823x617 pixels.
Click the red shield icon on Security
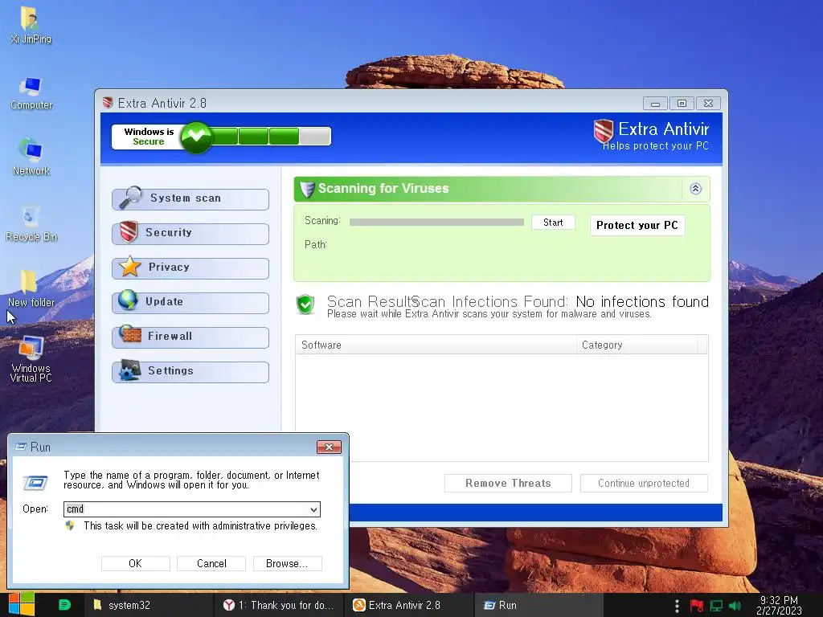click(x=129, y=232)
